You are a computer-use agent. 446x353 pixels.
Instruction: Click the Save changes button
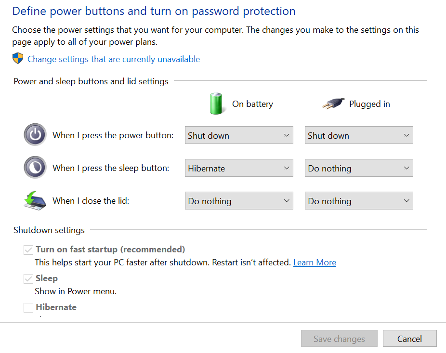coord(339,339)
